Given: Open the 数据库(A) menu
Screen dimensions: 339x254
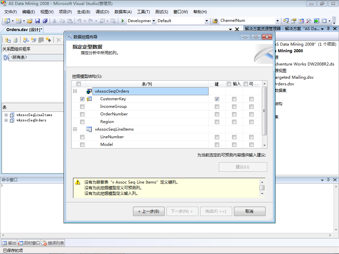Looking at the screenshot, I should click(x=123, y=12).
